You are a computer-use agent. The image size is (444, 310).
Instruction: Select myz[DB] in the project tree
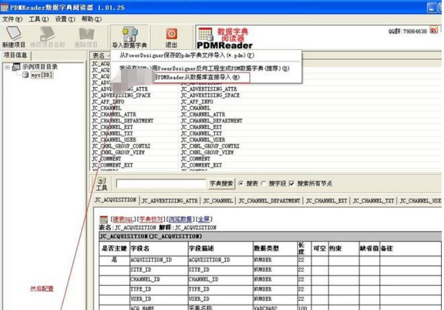click(42, 75)
